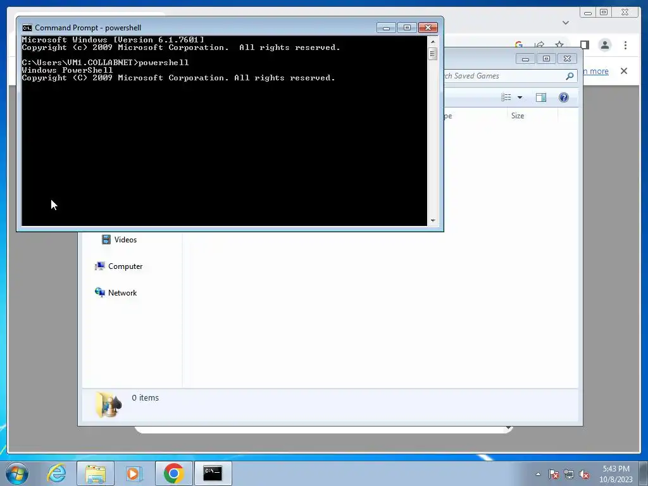648x486 pixels.
Task: Open Action Center flag icon
Action: tap(554, 474)
